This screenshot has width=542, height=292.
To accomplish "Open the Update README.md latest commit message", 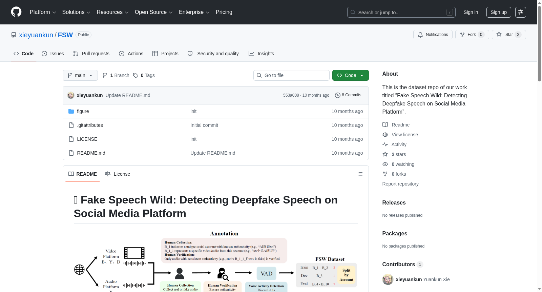I will [128, 95].
